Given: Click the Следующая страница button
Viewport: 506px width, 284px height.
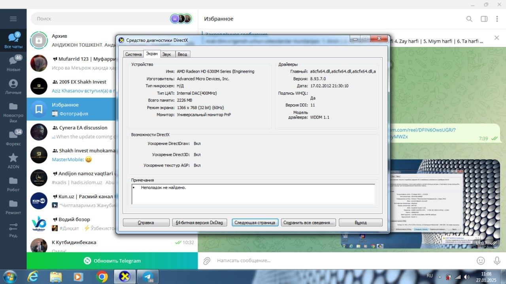Looking at the screenshot, I should click(255, 222).
